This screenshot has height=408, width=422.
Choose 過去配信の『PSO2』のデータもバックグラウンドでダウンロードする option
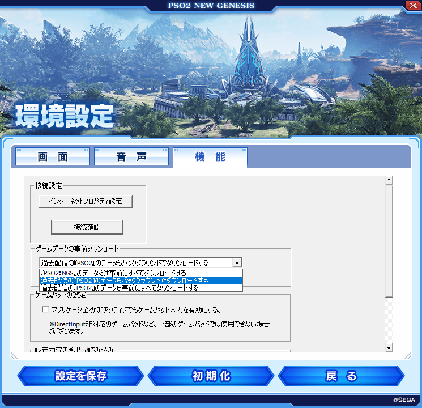point(141,280)
